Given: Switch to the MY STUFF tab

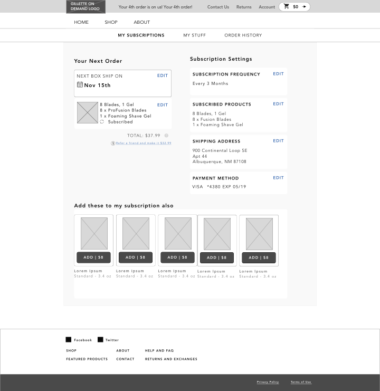Looking at the screenshot, I should [195, 35].
